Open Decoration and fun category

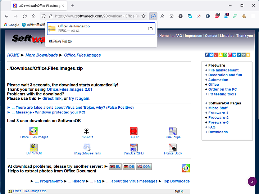[225, 75]
